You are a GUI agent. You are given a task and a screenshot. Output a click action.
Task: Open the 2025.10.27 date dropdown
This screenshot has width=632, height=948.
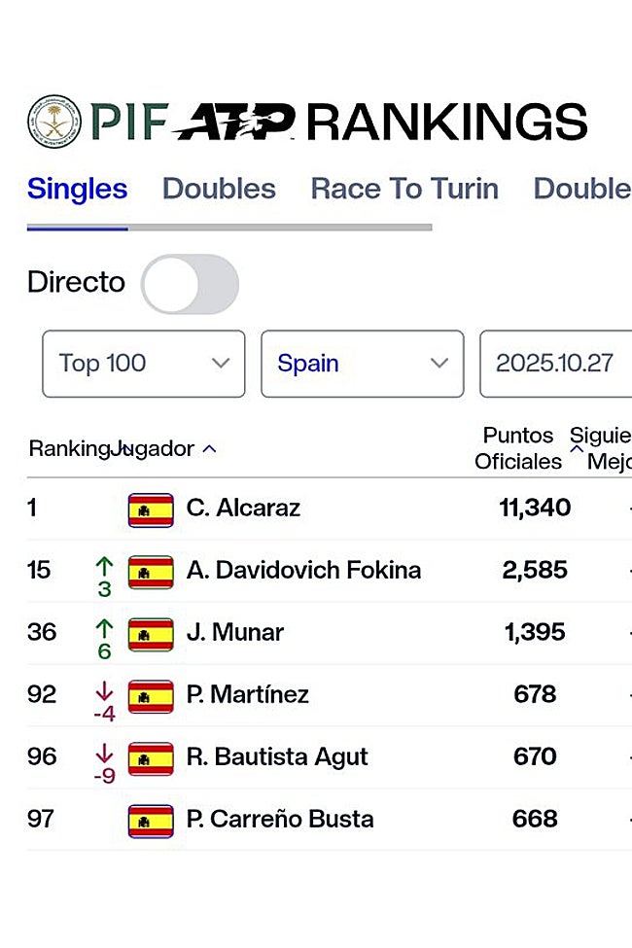pyautogui.click(x=556, y=364)
